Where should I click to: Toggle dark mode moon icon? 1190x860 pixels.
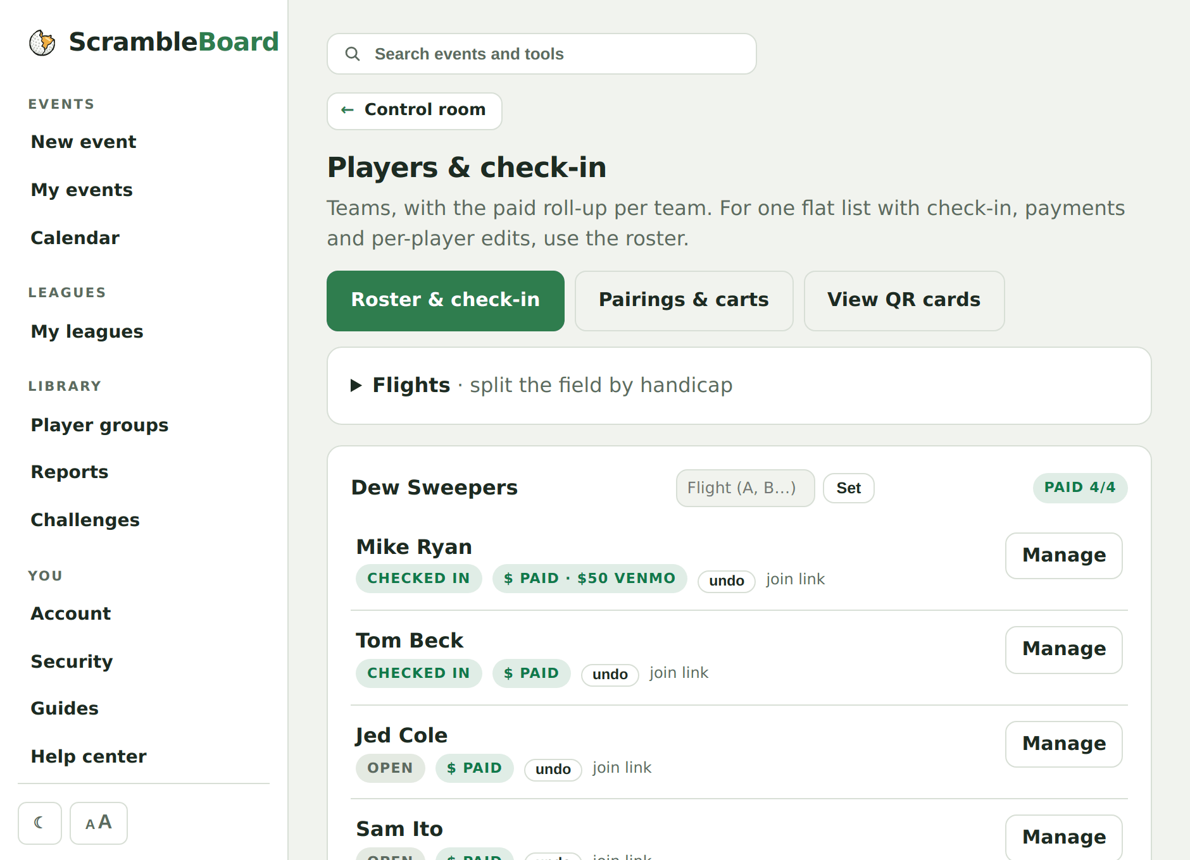click(40, 823)
